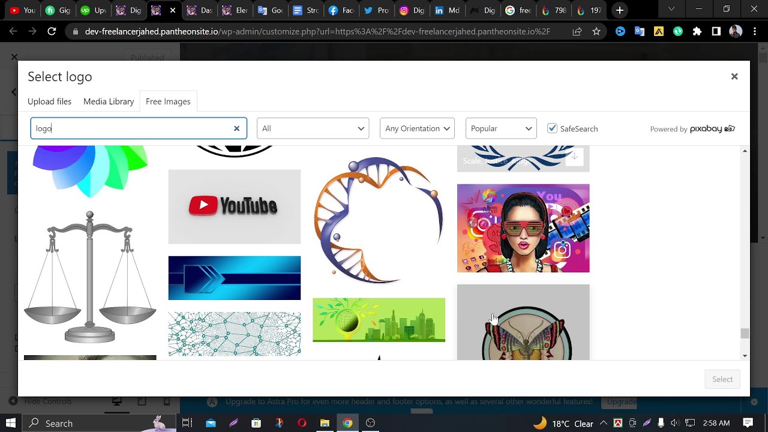
Task: Open Microsoft Store from the taskbar
Action: pyautogui.click(x=256, y=423)
